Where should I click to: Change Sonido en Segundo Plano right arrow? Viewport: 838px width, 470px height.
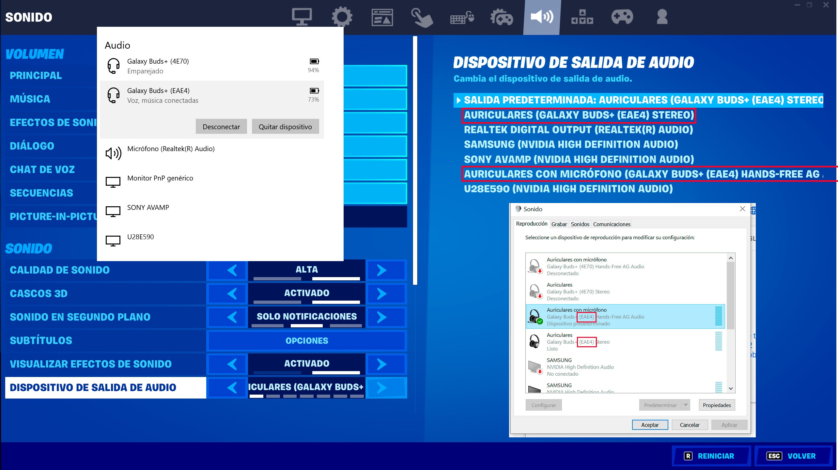382,317
